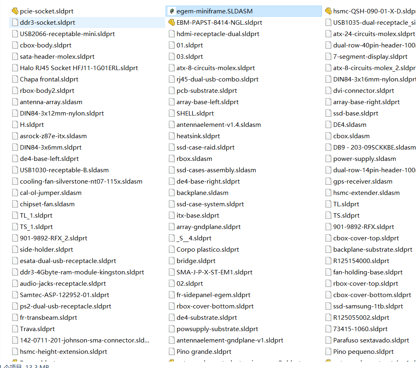This screenshot has width=416, height=368.
Task: Select SMA-J-P-X-ST-EM1.sldprt
Action: [x=214, y=272]
